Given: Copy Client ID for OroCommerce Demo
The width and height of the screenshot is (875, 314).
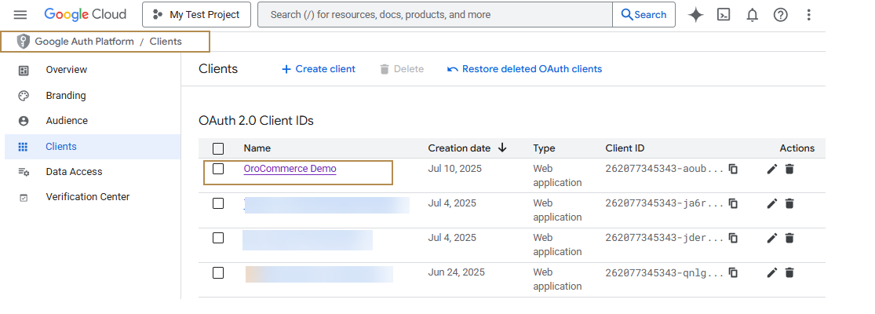Looking at the screenshot, I should (733, 169).
